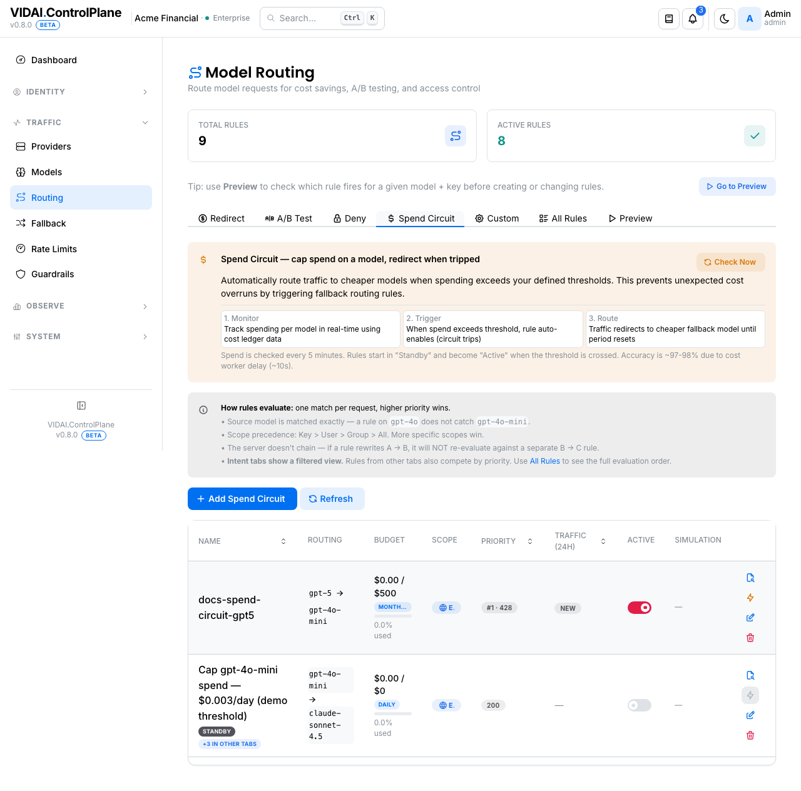Enable the Cap gpt-4o-mini spend active toggle
The image size is (801, 791).
click(640, 705)
